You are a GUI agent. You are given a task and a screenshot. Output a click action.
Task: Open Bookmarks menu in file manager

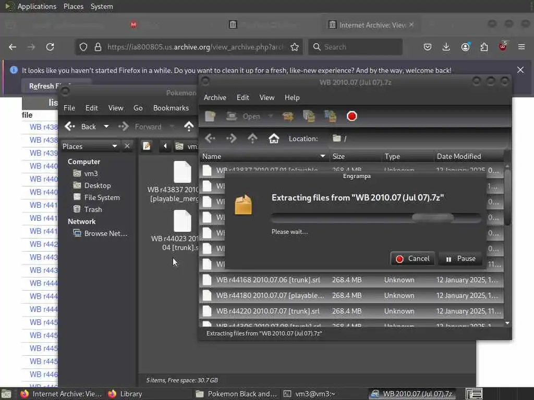tap(171, 108)
